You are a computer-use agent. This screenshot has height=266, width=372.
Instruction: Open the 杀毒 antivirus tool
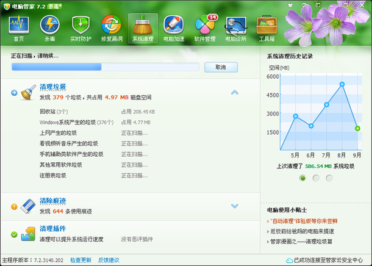tap(50, 27)
